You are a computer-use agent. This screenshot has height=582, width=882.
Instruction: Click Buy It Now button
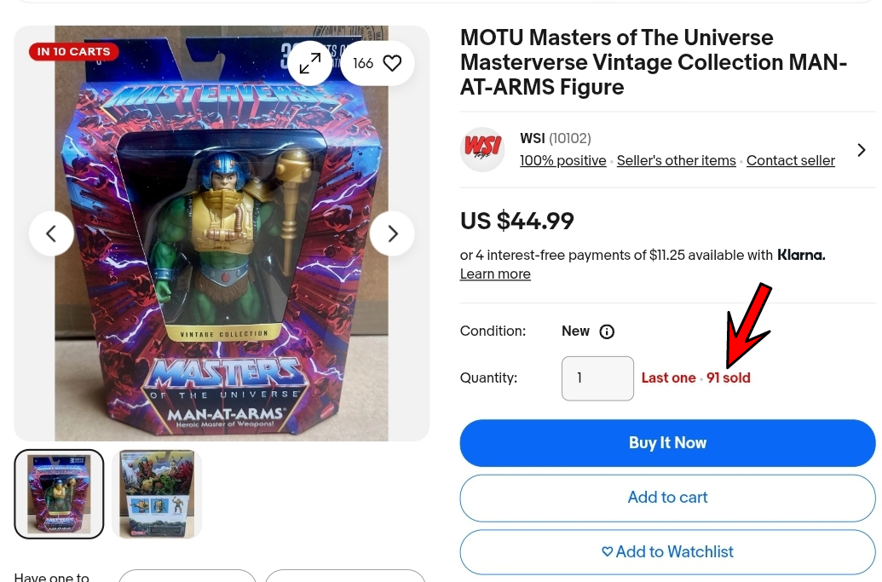pos(668,443)
